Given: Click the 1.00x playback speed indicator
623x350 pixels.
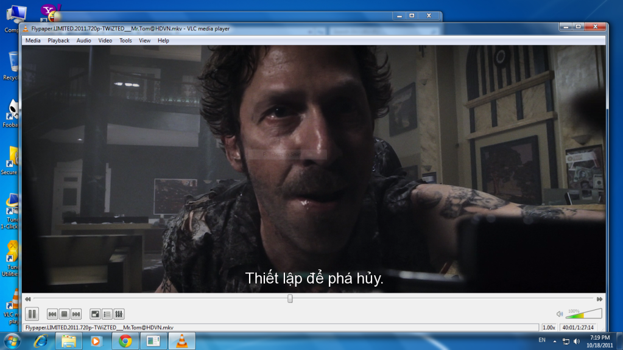Looking at the screenshot, I should 549,327.
